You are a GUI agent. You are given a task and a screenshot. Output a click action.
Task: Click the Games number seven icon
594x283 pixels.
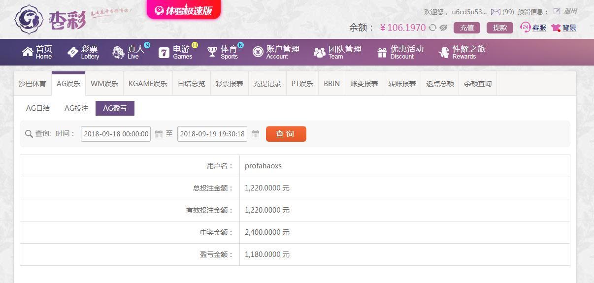click(164, 52)
